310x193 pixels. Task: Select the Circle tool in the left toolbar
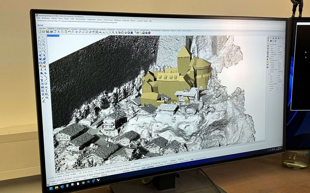click(x=39, y=44)
